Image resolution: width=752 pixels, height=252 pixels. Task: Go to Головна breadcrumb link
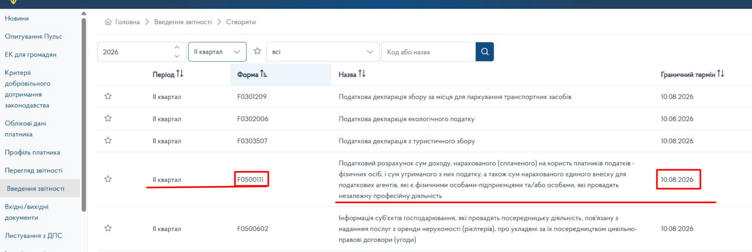pos(127,22)
